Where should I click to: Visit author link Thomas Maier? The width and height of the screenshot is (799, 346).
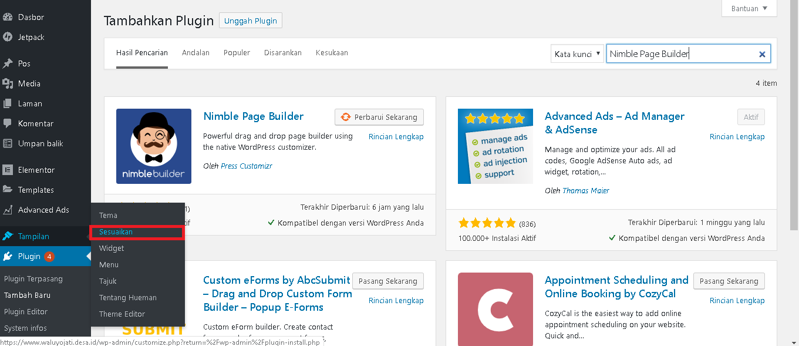point(586,191)
